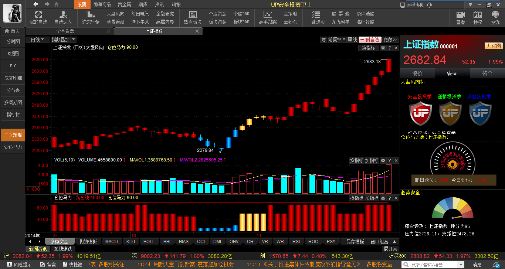Select the 贵金属 menu
The image size is (505, 269).
tap(124, 4)
